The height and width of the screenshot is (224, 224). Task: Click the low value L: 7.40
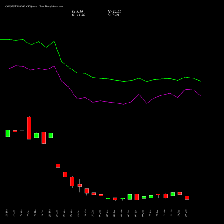coord(113,15)
